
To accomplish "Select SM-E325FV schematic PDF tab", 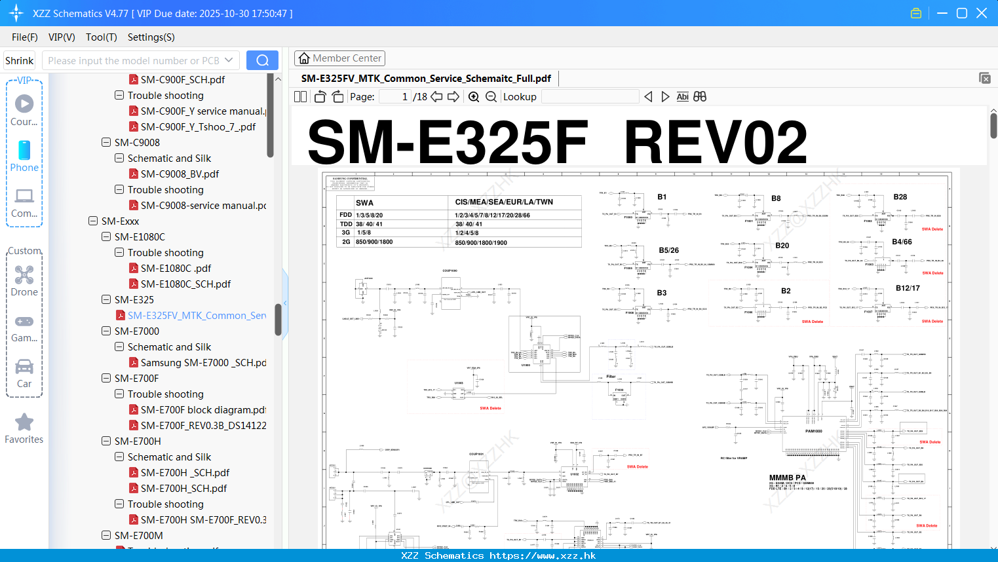I will point(426,78).
